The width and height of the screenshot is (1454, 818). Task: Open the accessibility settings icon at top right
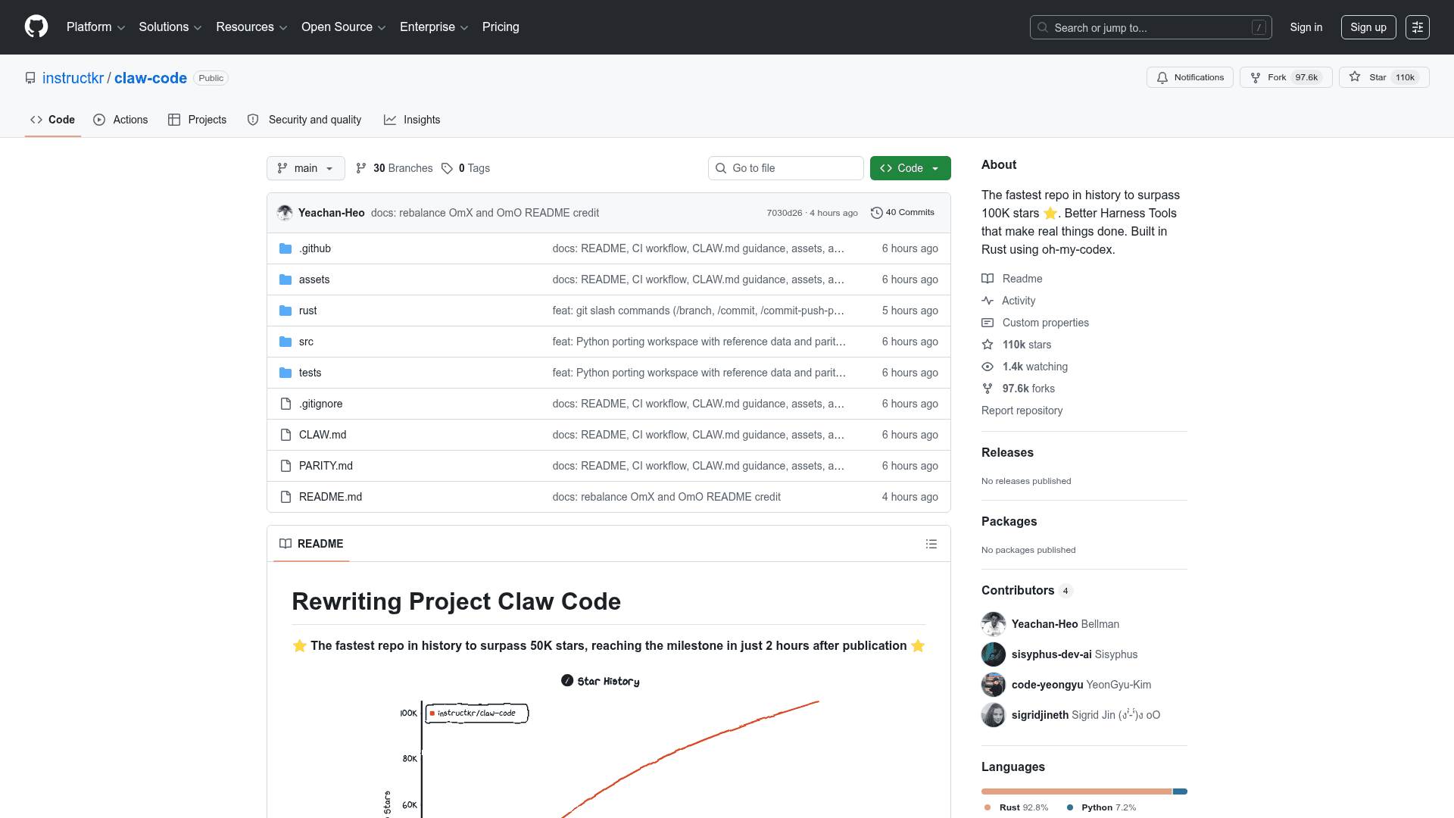pyautogui.click(x=1417, y=27)
